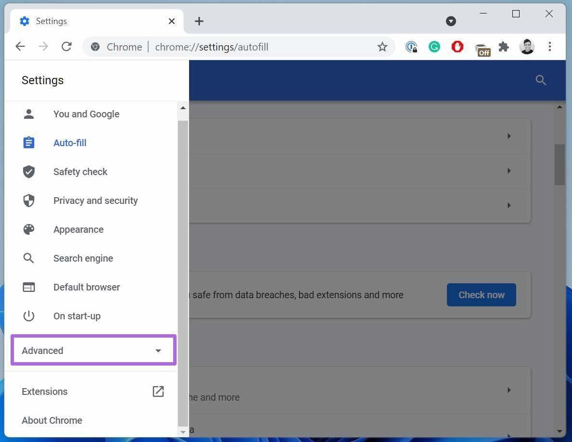This screenshot has height=442, width=572.
Task: Open the extension with the Off badge
Action: 482,50
